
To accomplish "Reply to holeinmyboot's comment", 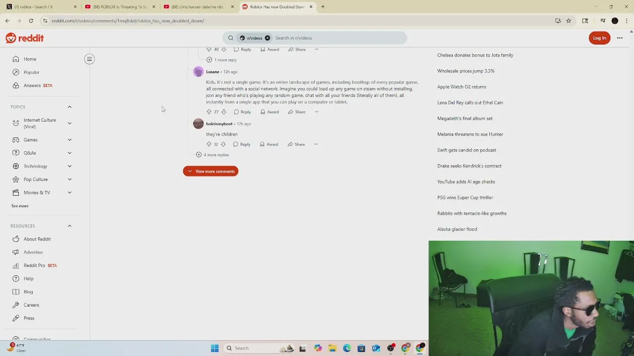I will [242, 144].
